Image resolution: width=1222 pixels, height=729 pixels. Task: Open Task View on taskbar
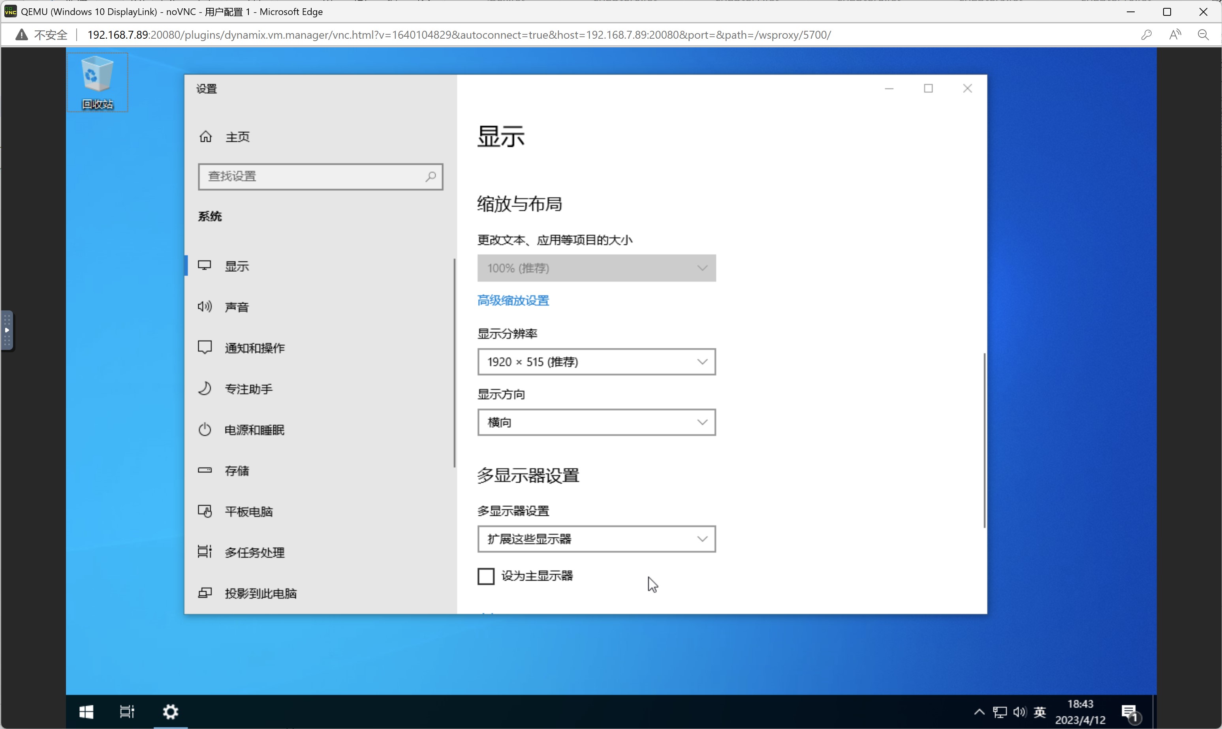tap(127, 712)
